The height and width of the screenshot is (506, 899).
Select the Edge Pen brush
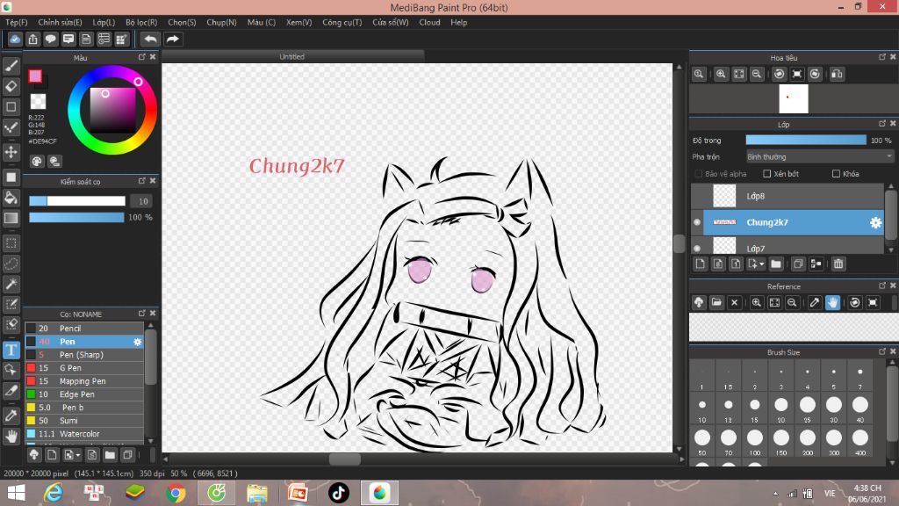click(x=84, y=394)
